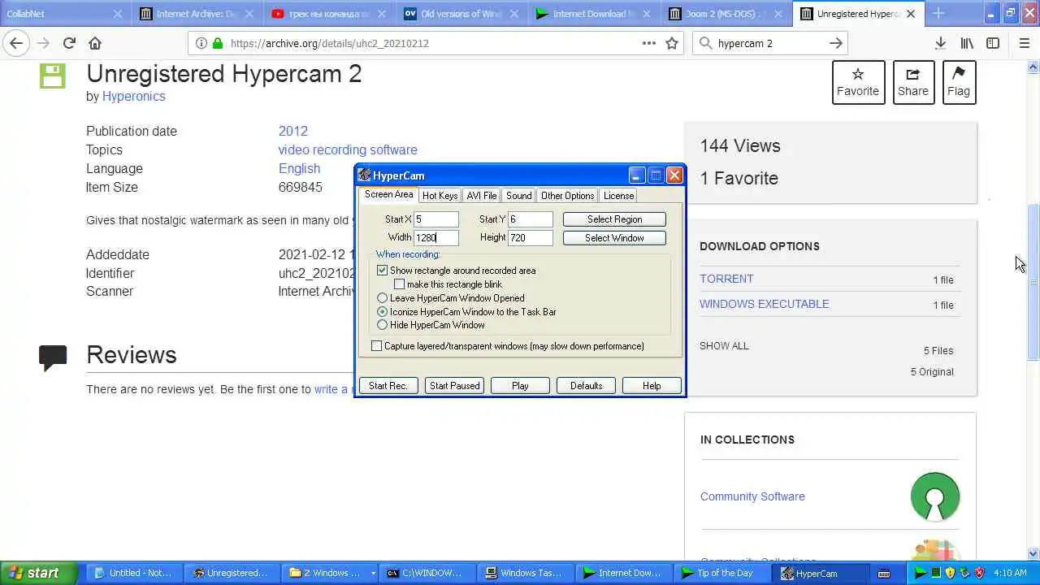Flag this archive item
This screenshot has height=585, width=1040.
[959, 82]
